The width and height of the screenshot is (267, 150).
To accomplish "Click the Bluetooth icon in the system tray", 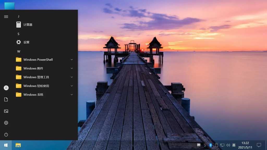I will (x=211, y=145).
